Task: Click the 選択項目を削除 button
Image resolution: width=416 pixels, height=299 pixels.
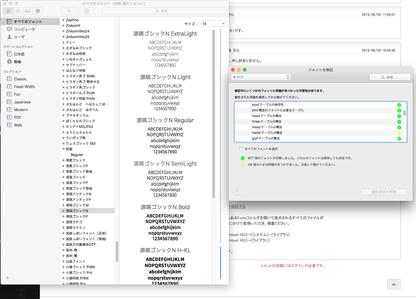Action: click(383, 192)
